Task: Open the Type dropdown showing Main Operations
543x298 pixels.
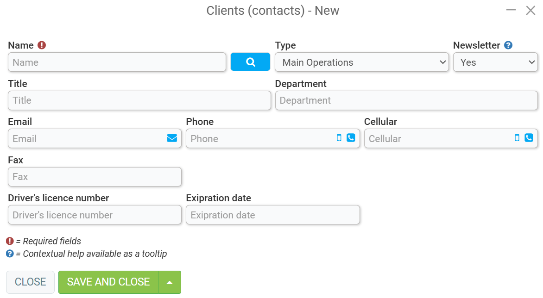Action: tap(361, 62)
